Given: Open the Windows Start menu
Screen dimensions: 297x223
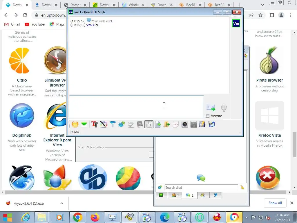Looking at the screenshot, I should (x=8, y=217).
